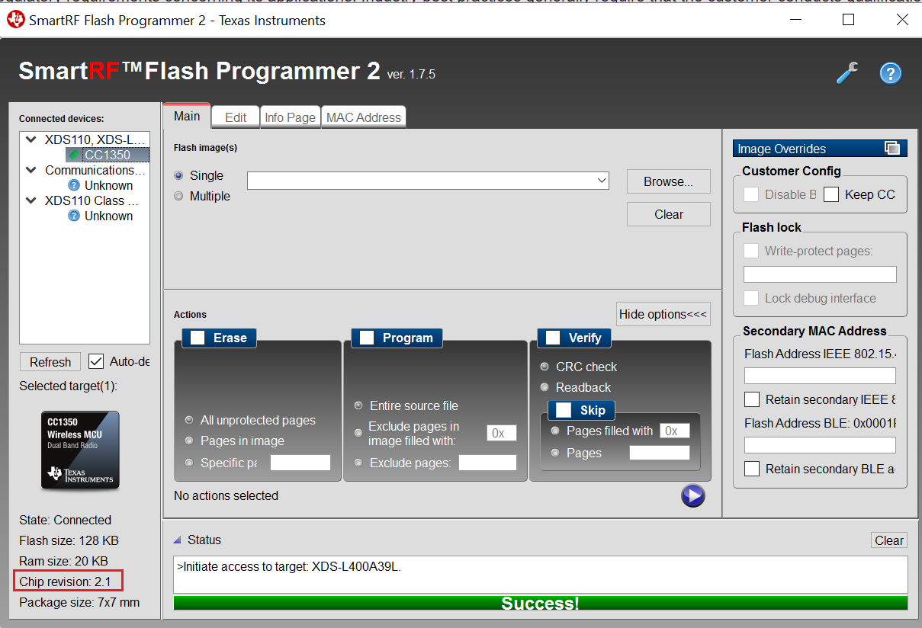Collapse the Status section triangle
This screenshot has height=628, width=922.
click(177, 540)
